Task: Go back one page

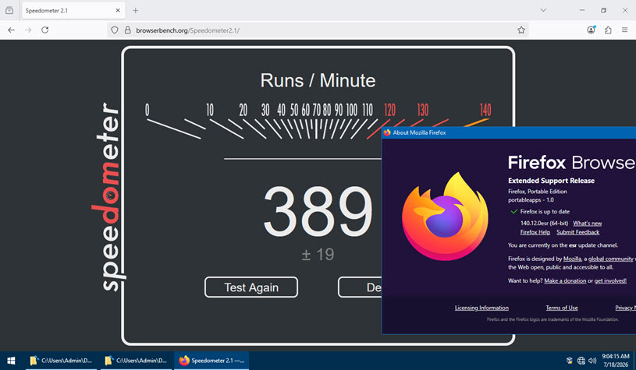Action: [x=12, y=30]
